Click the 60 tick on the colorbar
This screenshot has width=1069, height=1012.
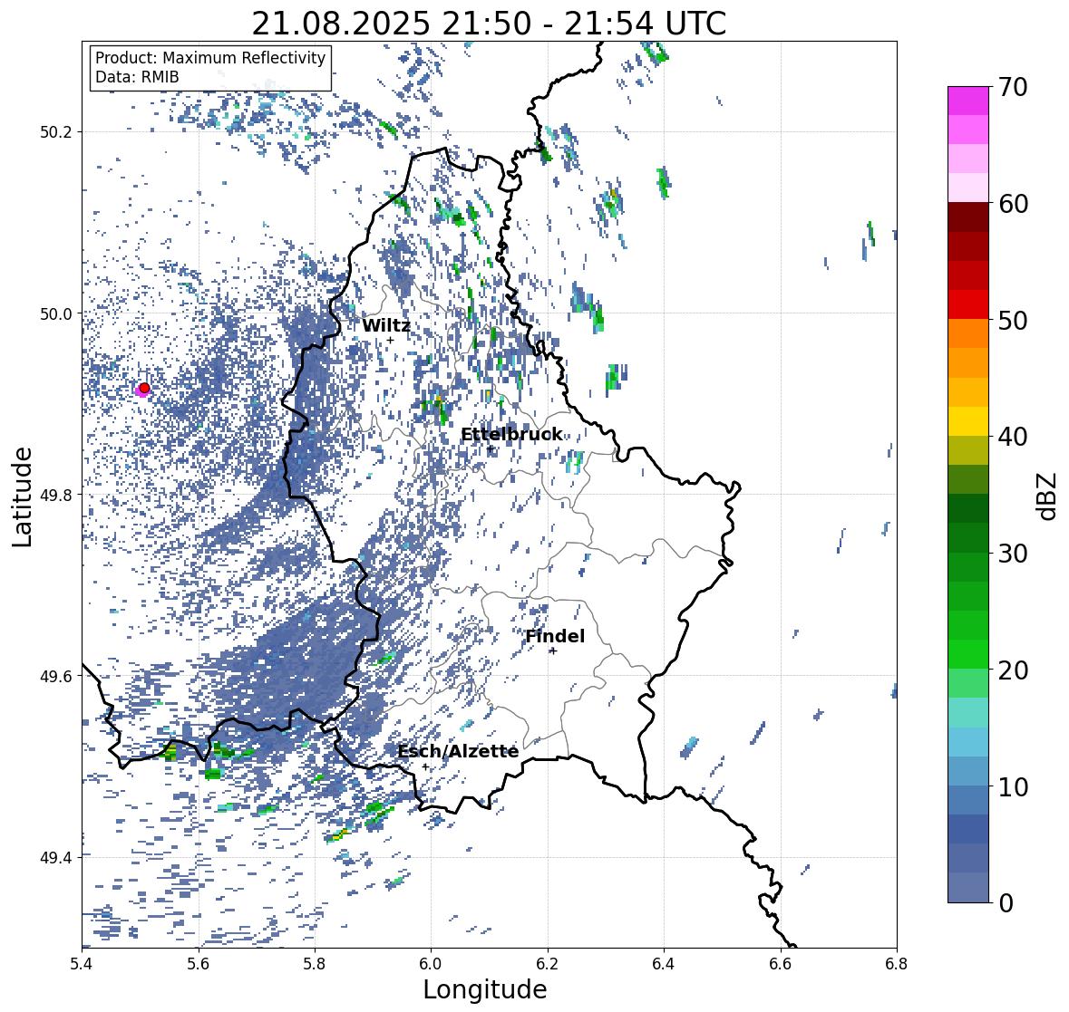click(x=1013, y=204)
